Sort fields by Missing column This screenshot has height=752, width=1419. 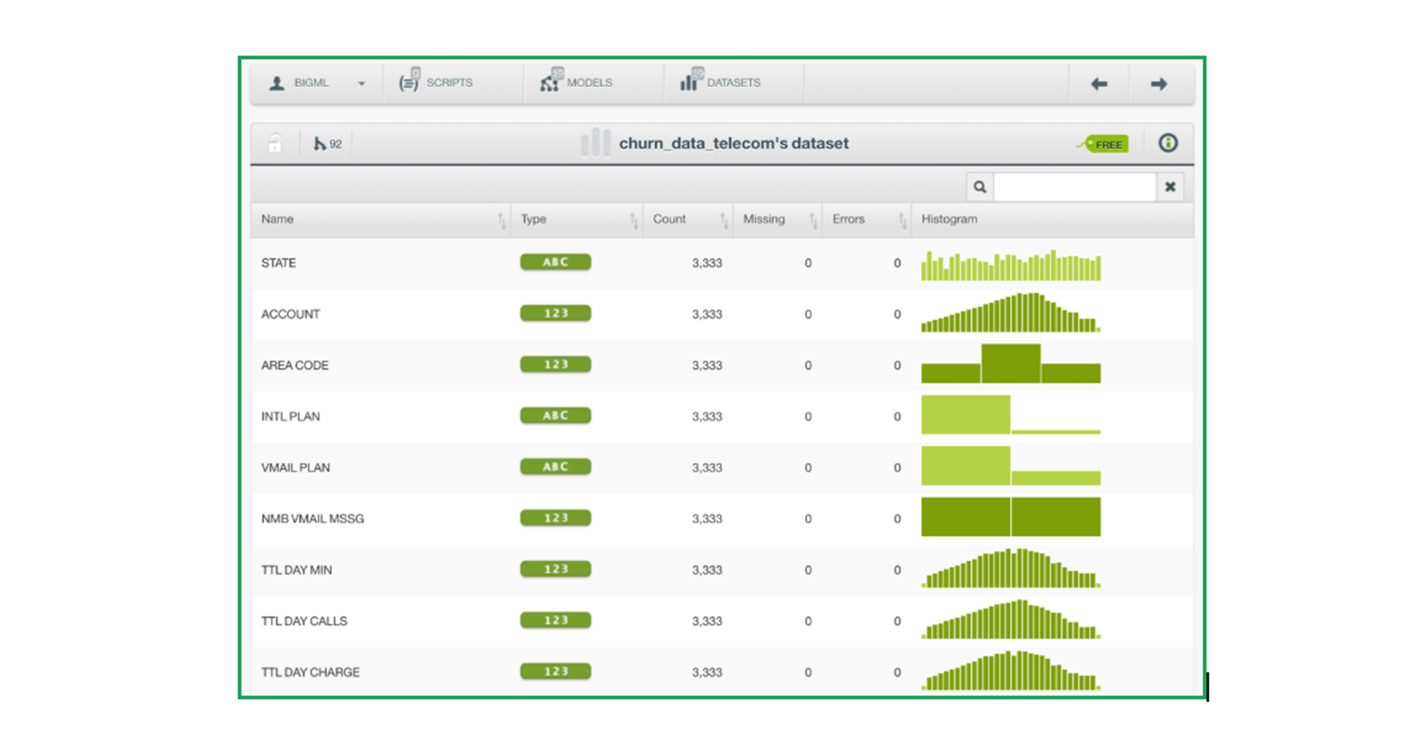point(778,220)
